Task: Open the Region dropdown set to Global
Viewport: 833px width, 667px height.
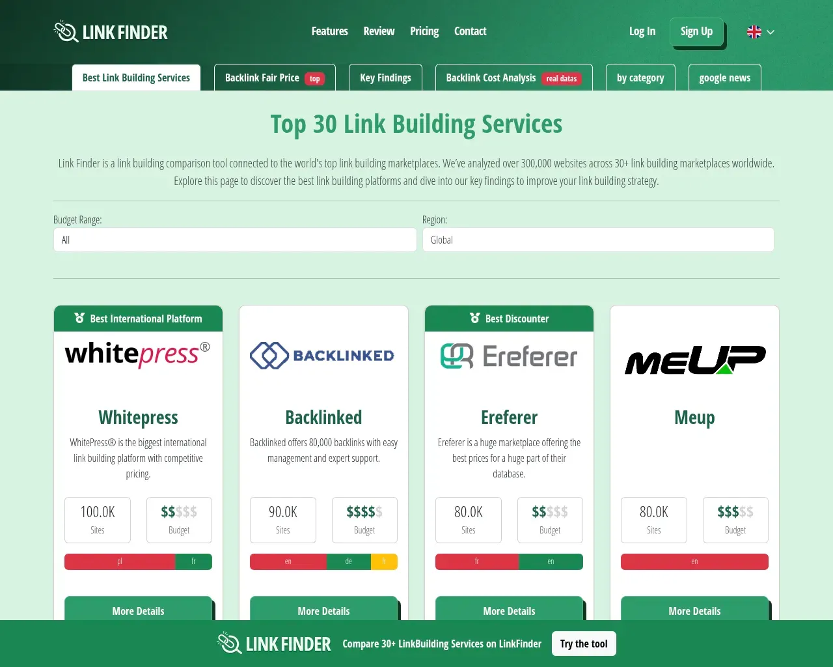Action: click(598, 240)
